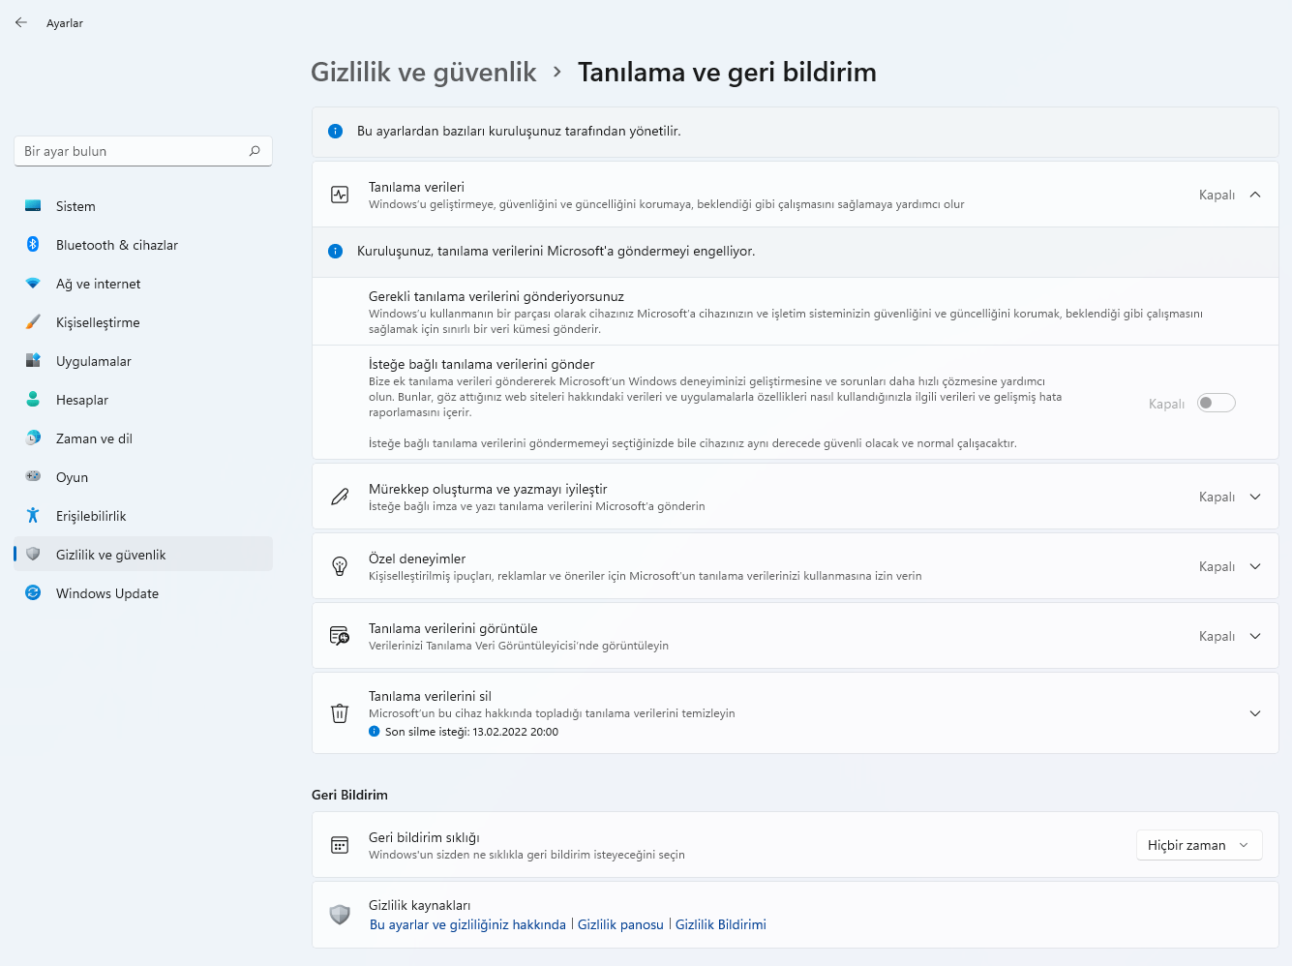Screen dimensions: 1292x966
Task: Click Son silme isteği: 13.02.2022 20:00 text
Action: click(471, 732)
